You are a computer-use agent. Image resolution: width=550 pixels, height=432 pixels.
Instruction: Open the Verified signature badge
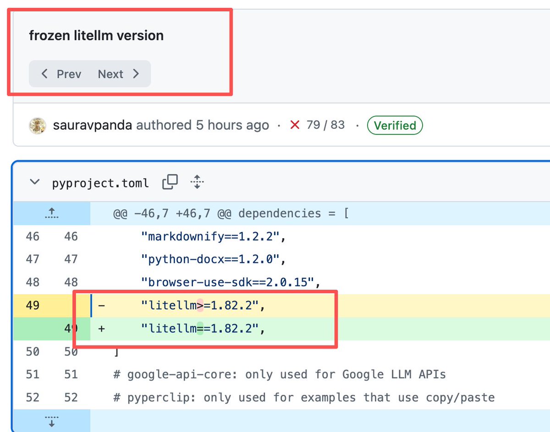tap(395, 126)
